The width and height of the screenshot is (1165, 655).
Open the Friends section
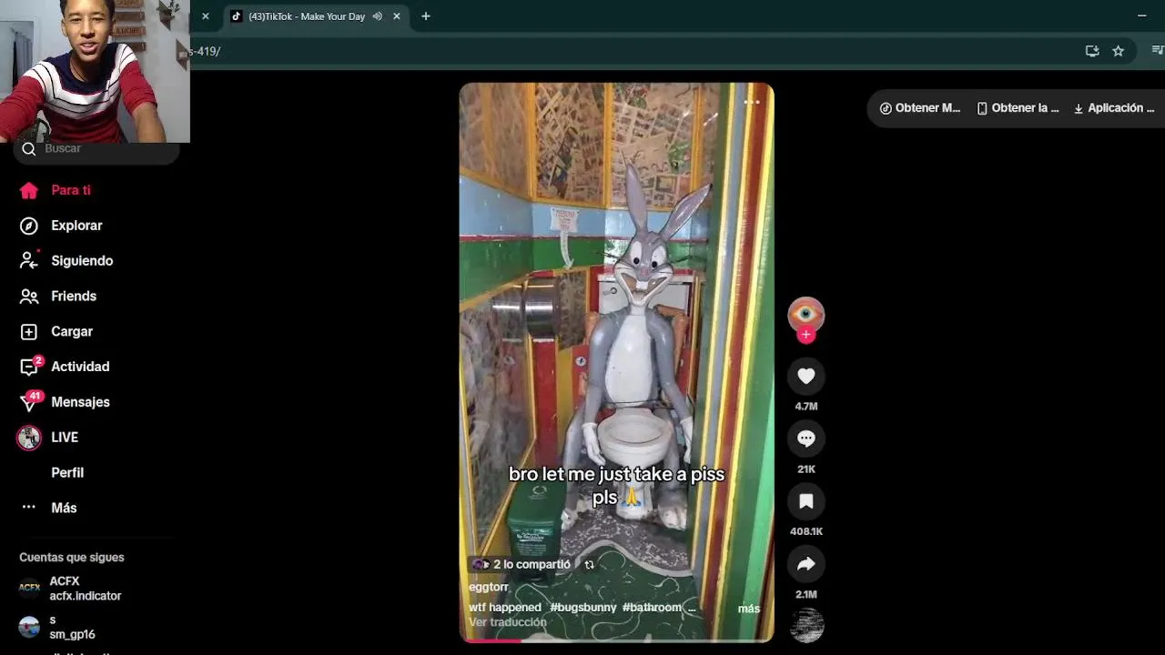pyautogui.click(x=59, y=296)
